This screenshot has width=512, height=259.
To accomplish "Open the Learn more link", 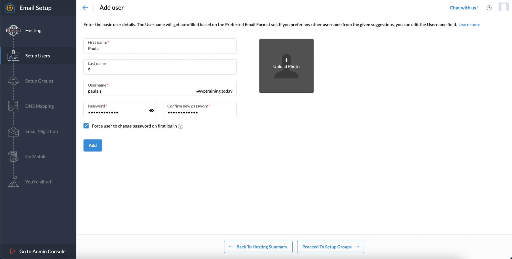I will point(469,24).
